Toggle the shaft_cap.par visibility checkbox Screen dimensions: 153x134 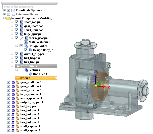(x=17, y=22)
